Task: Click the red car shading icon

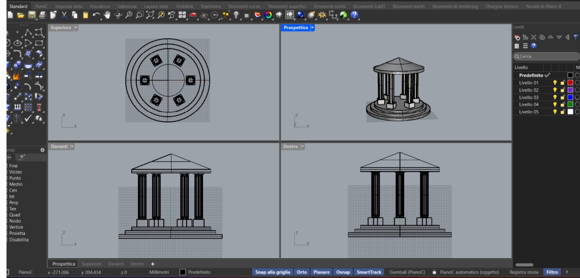Action: (x=193, y=15)
